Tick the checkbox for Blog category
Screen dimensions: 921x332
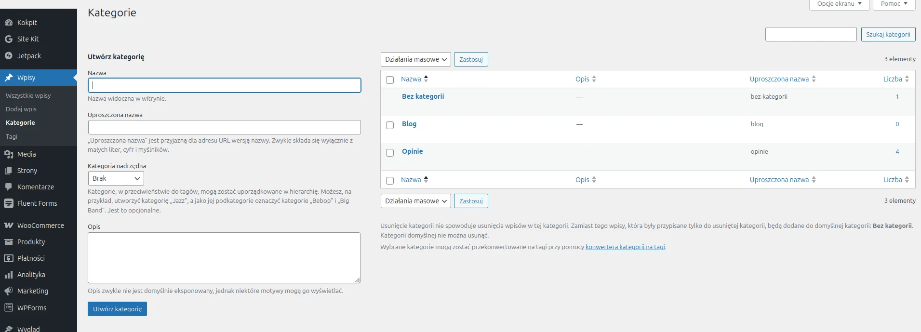click(x=390, y=125)
